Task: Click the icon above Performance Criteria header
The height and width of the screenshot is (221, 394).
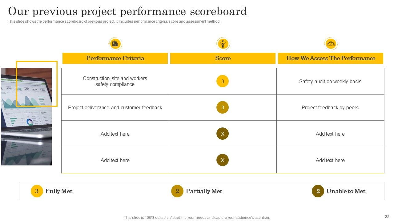Action: (x=115, y=44)
